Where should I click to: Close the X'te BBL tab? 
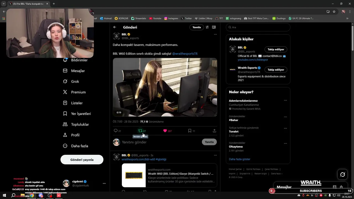pyautogui.click(x=47, y=4)
